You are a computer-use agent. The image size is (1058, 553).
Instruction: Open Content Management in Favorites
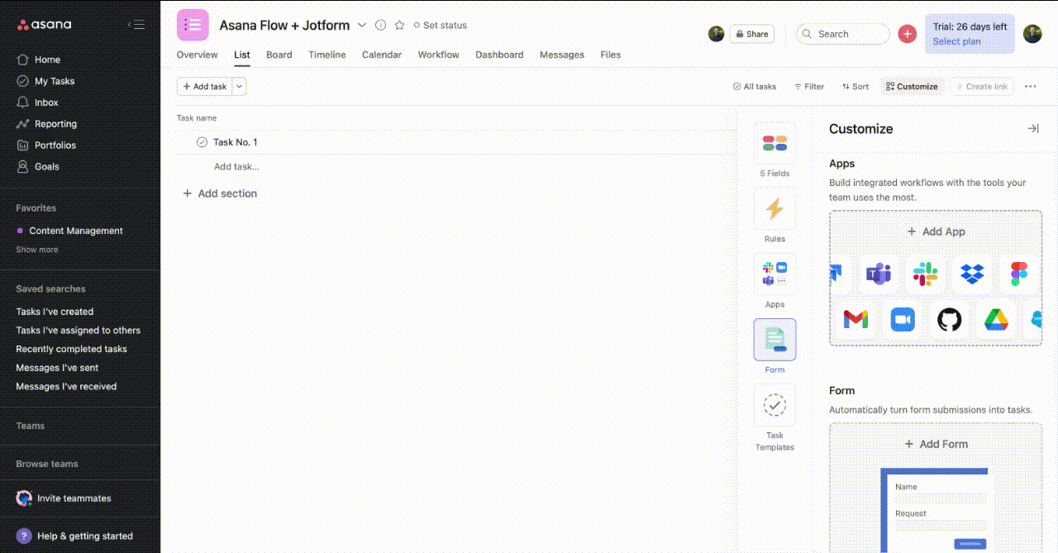coord(76,231)
